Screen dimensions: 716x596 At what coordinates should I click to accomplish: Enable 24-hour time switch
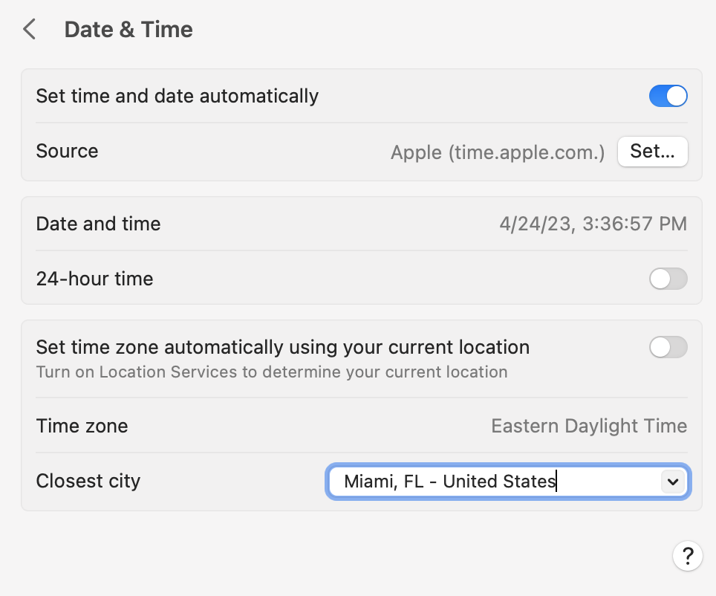pyautogui.click(x=668, y=279)
